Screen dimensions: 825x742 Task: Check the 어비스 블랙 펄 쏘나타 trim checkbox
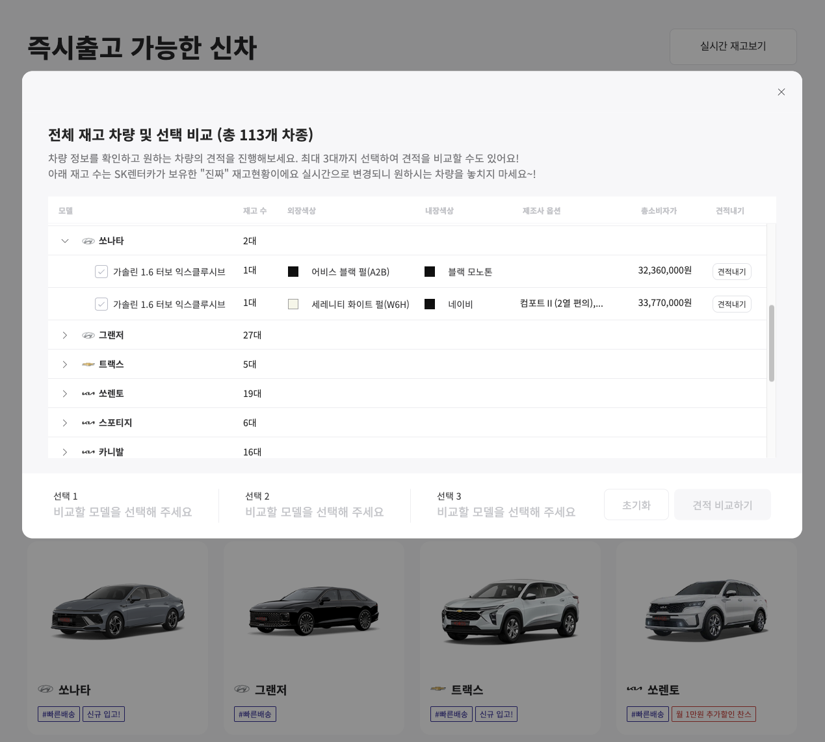click(101, 272)
